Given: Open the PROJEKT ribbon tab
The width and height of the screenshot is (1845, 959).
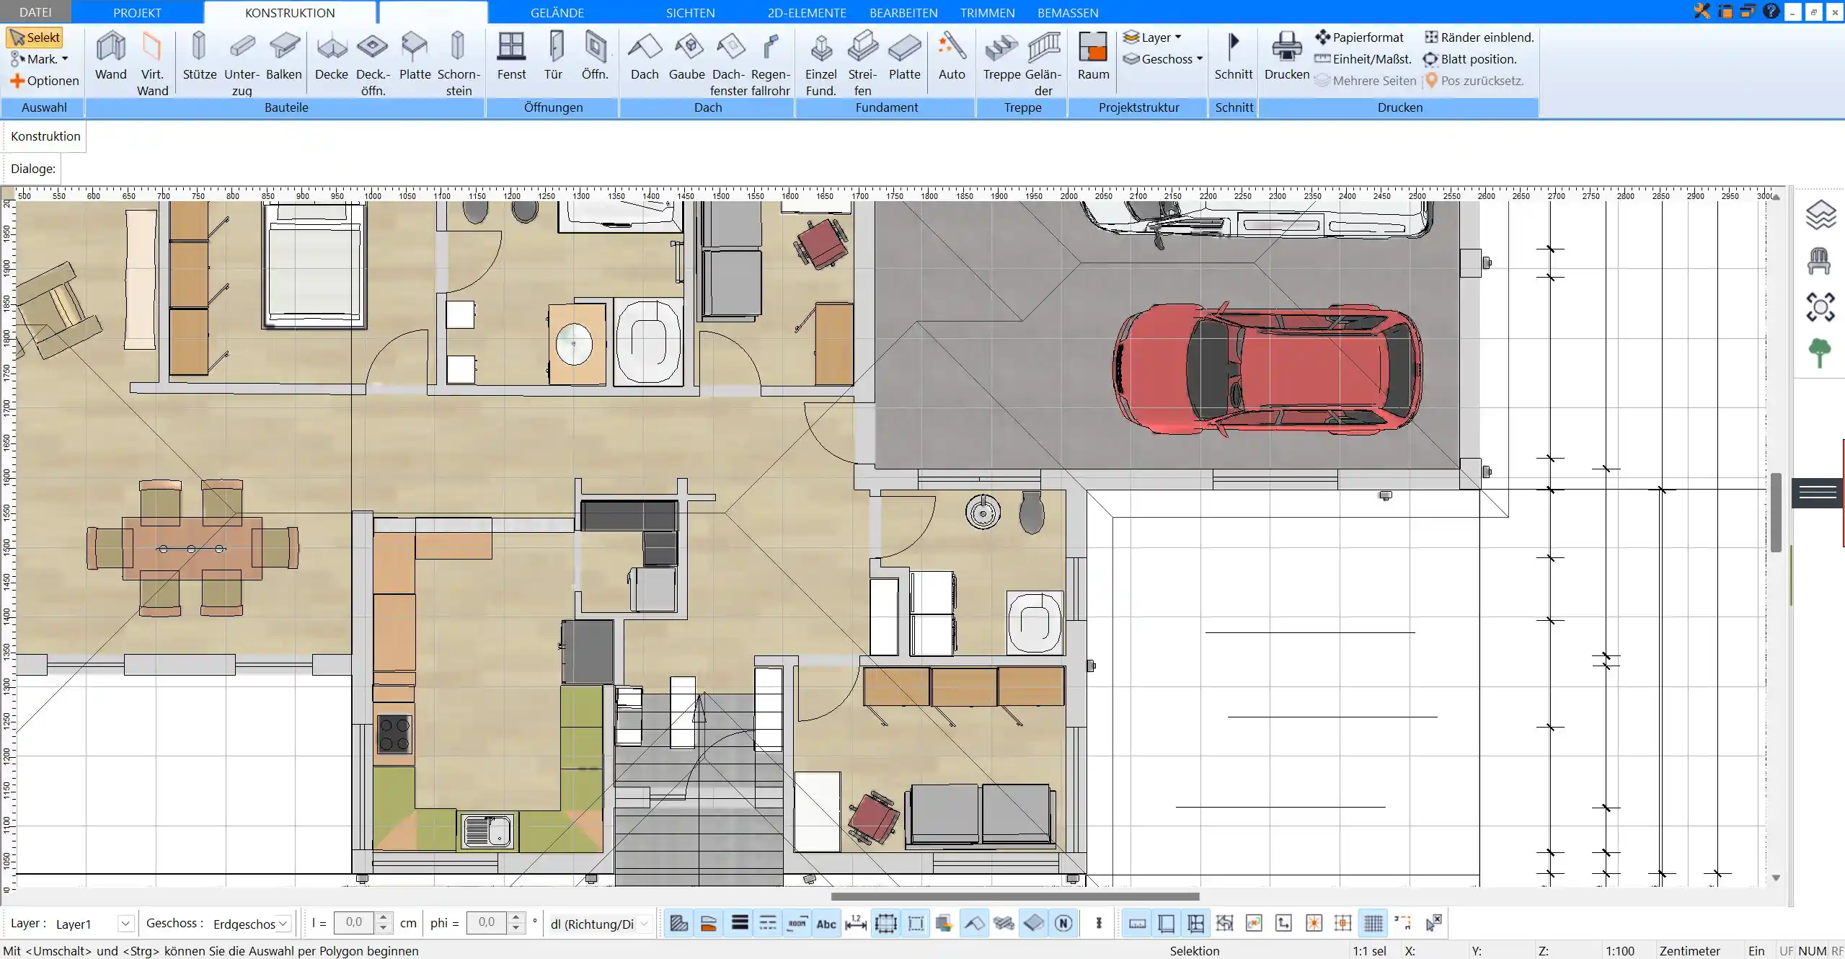Looking at the screenshot, I should pyautogui.click(x=137, y=12).
